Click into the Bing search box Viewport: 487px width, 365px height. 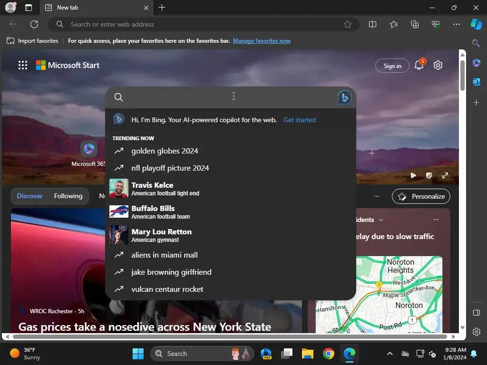point(230,97)
